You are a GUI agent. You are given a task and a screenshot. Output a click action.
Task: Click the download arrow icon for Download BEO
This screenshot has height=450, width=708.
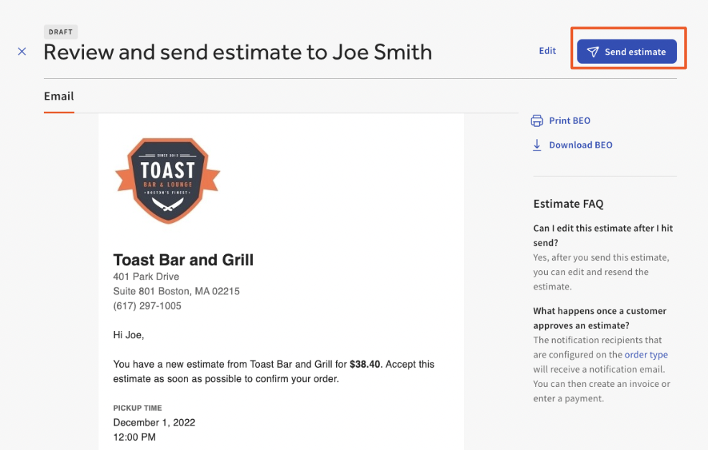pyautogui.click(x=537, y=145)
